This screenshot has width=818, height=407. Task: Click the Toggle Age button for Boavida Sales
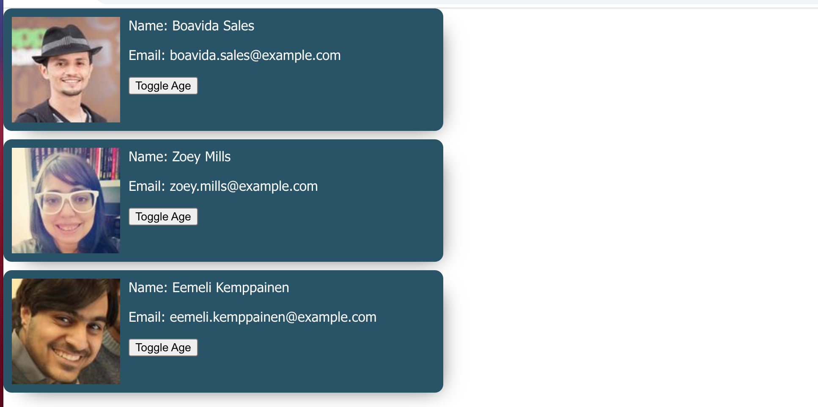(x=163, y=86)
